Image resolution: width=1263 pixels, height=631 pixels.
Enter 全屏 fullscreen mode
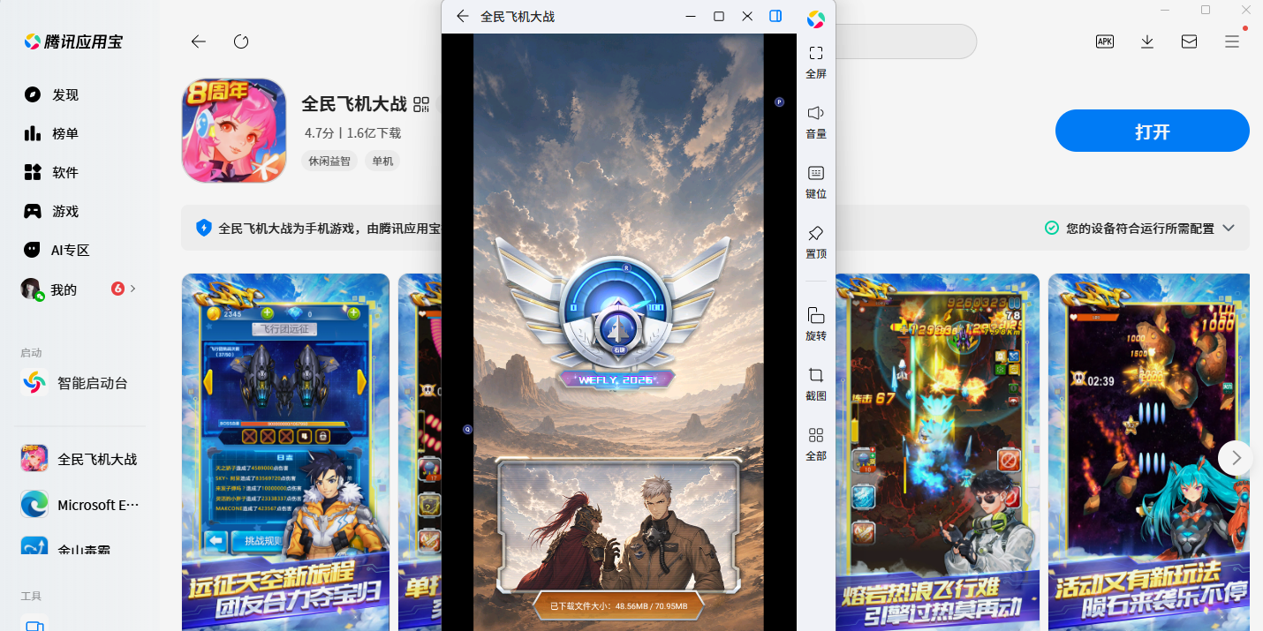tap(816, 62)
